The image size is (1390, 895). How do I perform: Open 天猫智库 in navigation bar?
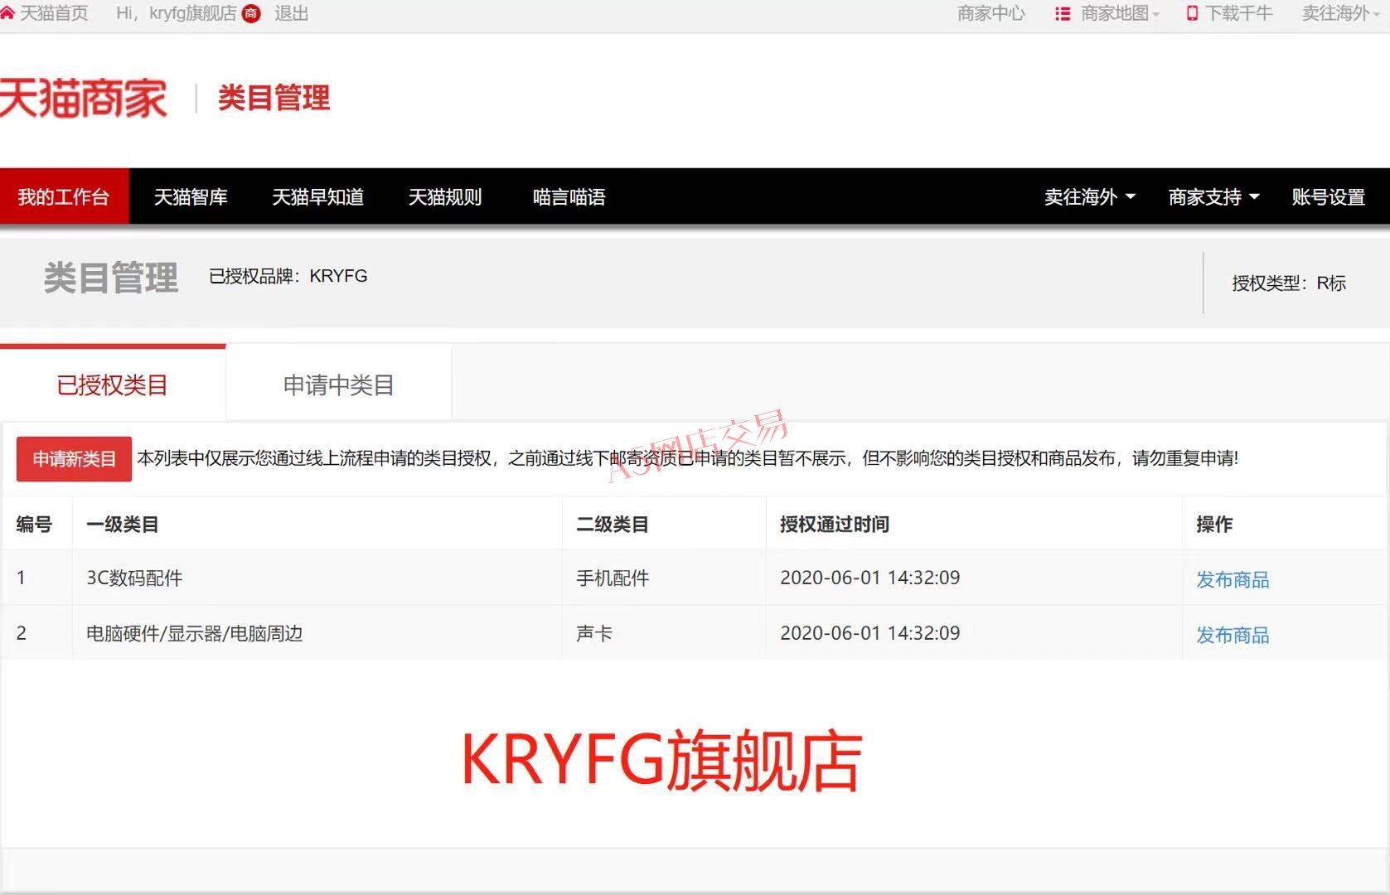point(191,197)
